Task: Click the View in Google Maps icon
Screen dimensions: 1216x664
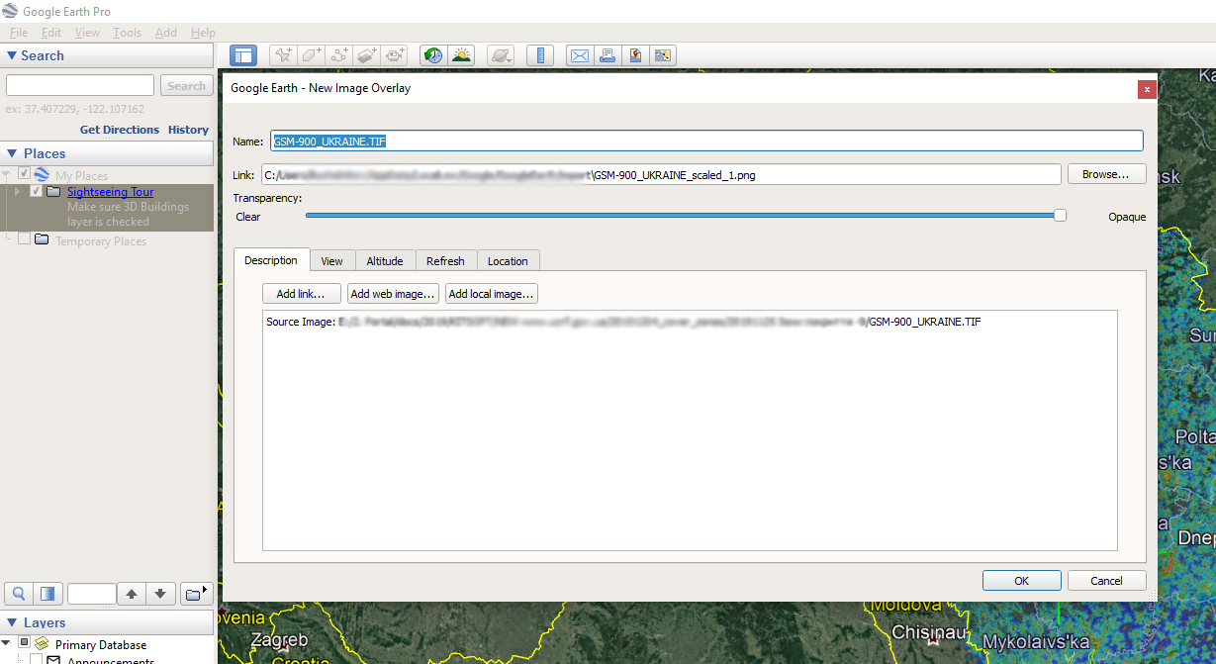Action: [663, 55]
